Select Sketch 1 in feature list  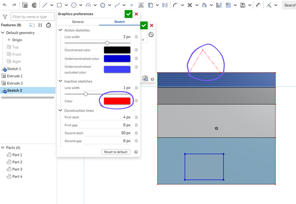[14, 69]
